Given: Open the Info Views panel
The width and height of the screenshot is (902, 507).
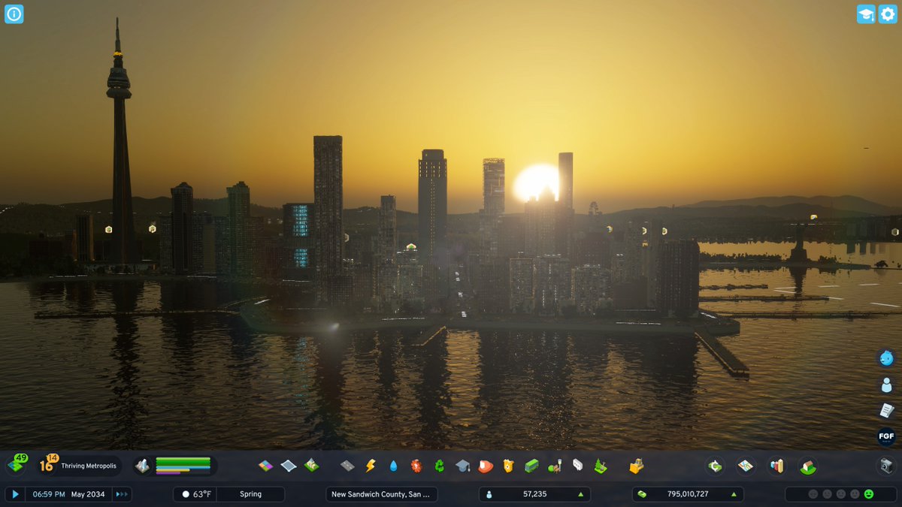Looking at the screenshot, I should click(14, 14).
